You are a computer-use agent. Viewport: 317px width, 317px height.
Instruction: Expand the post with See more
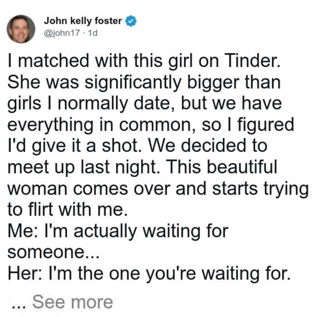point(72,302)
